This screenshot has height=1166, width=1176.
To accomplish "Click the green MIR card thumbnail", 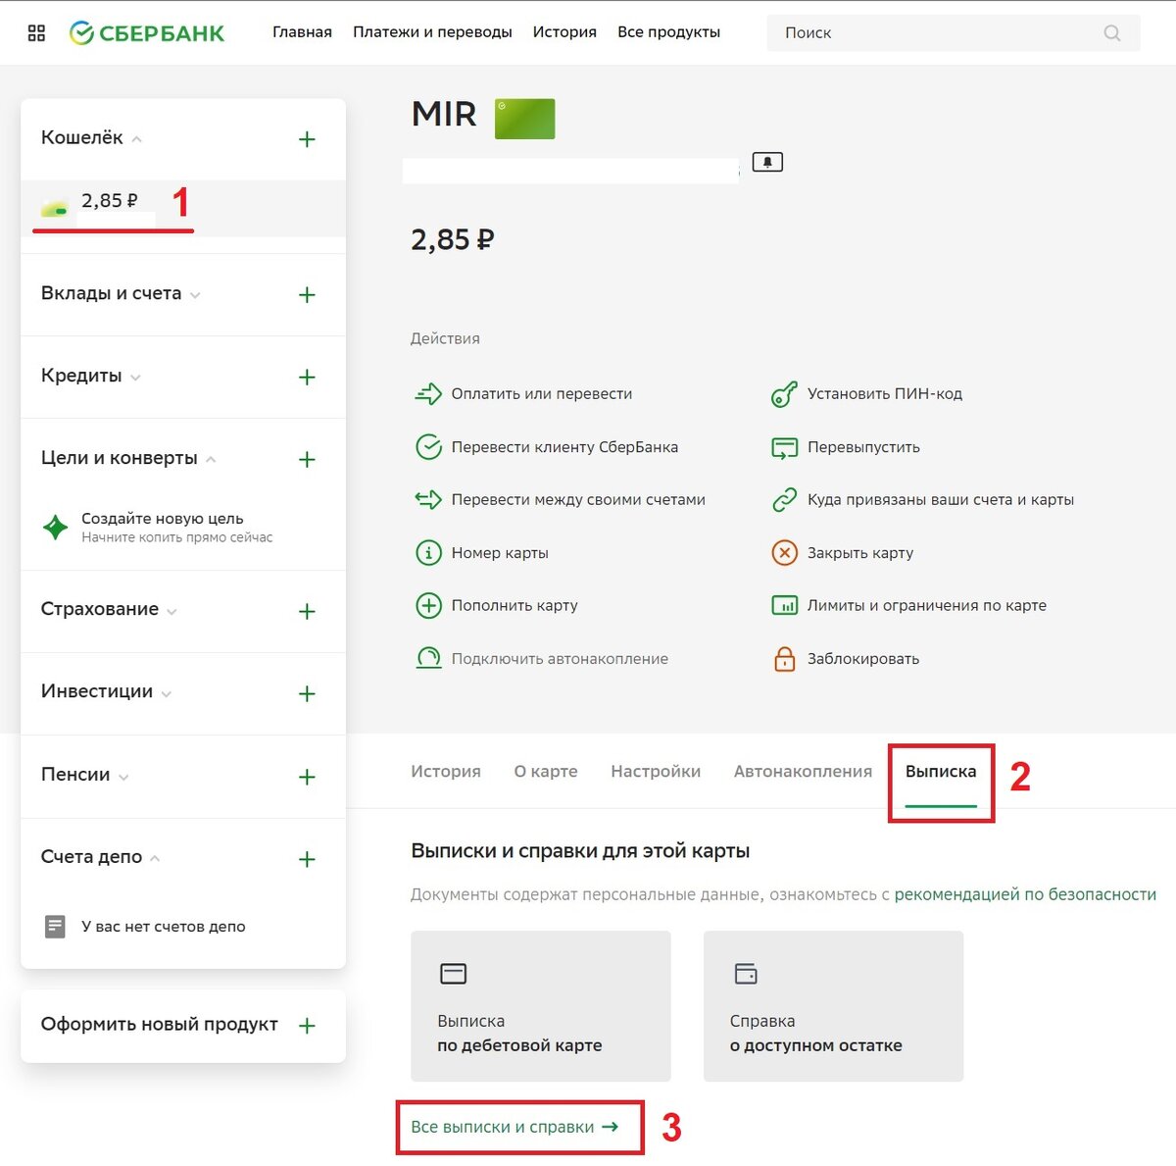I will coord(524,119).
